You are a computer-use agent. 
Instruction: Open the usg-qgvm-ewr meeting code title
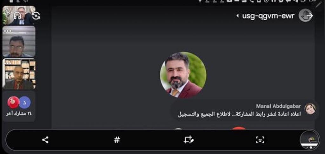(268, 16)
